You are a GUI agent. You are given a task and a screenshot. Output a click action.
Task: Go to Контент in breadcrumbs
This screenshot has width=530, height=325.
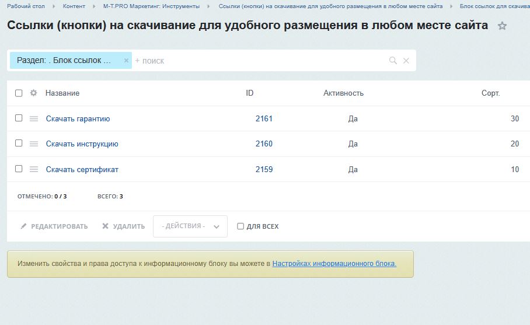coord(74,6)
